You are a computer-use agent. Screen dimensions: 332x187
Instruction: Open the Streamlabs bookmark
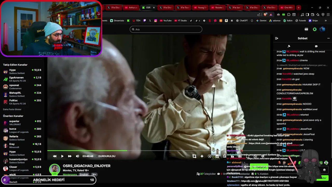point(117,21)
